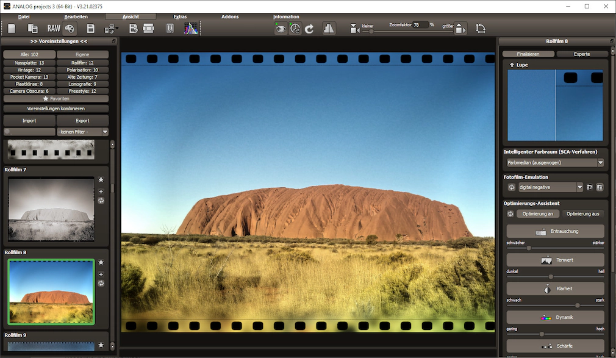The width and height of the screenshot is (616, 358).
Task: Click the Klarheit slider track
Action: coord(555,305)
